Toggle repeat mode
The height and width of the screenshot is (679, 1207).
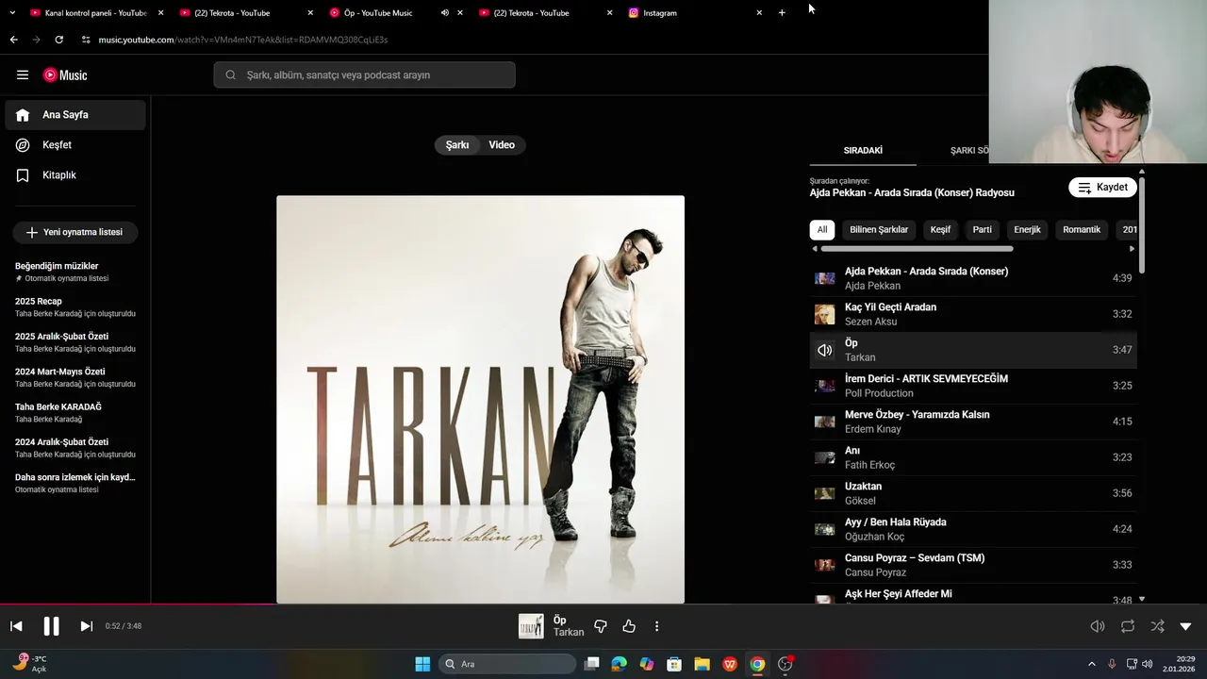click(x=1128, y=626)
